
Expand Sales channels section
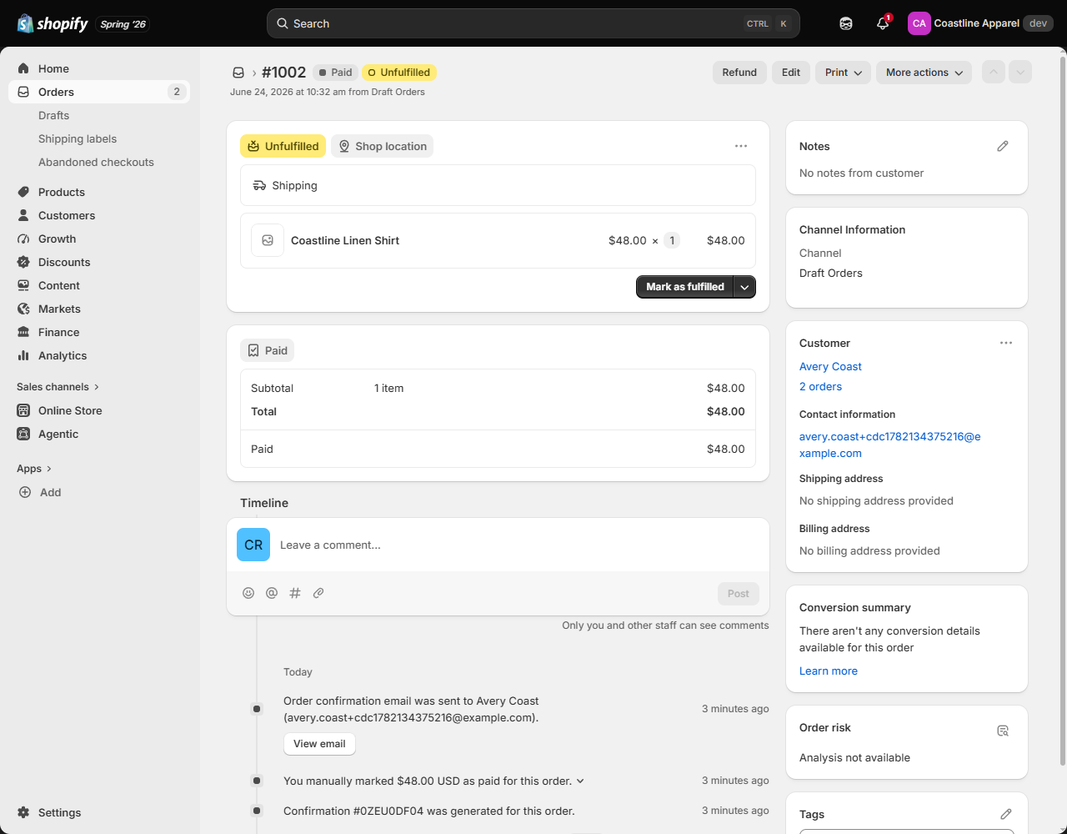(58, 387)
